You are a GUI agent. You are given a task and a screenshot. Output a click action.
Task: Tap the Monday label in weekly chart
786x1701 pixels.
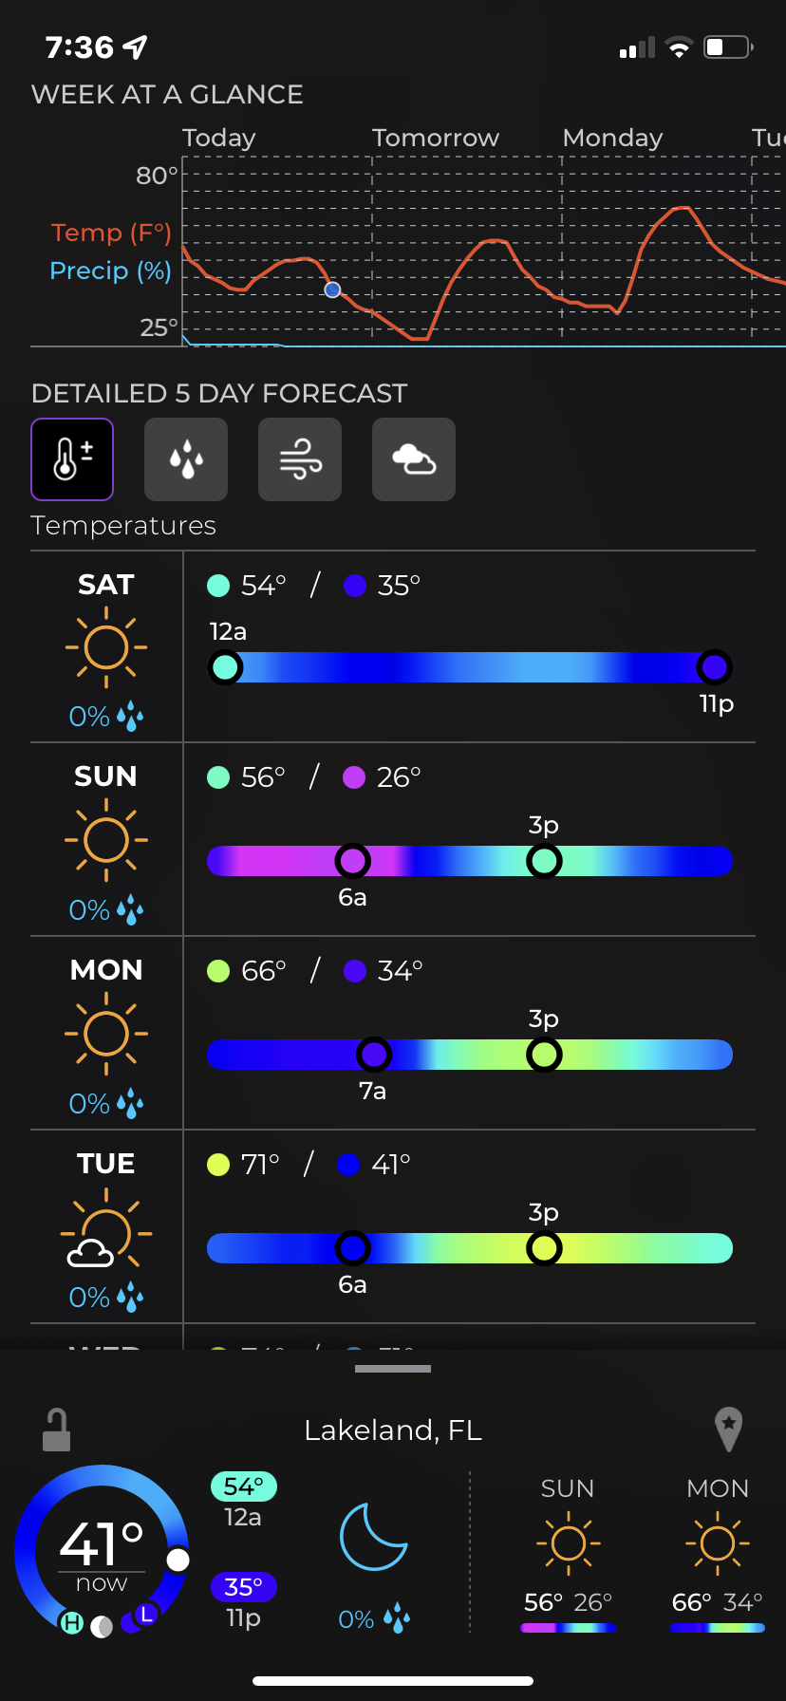[x=612, y=139]
